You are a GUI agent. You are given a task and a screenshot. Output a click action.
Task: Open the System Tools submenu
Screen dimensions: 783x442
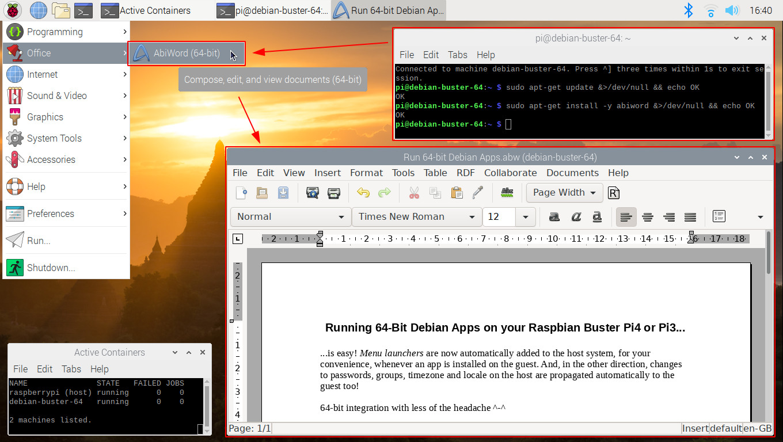(66, 138)
